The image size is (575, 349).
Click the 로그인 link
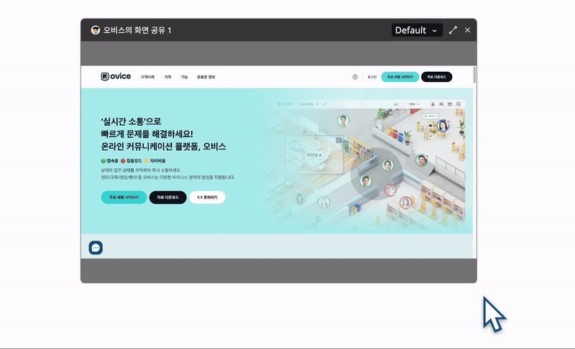click(372, 77)
